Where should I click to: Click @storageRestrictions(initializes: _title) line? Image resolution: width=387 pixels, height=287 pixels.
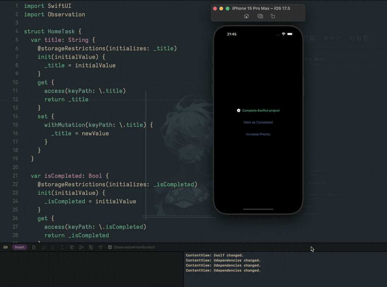tap(107, 48)
